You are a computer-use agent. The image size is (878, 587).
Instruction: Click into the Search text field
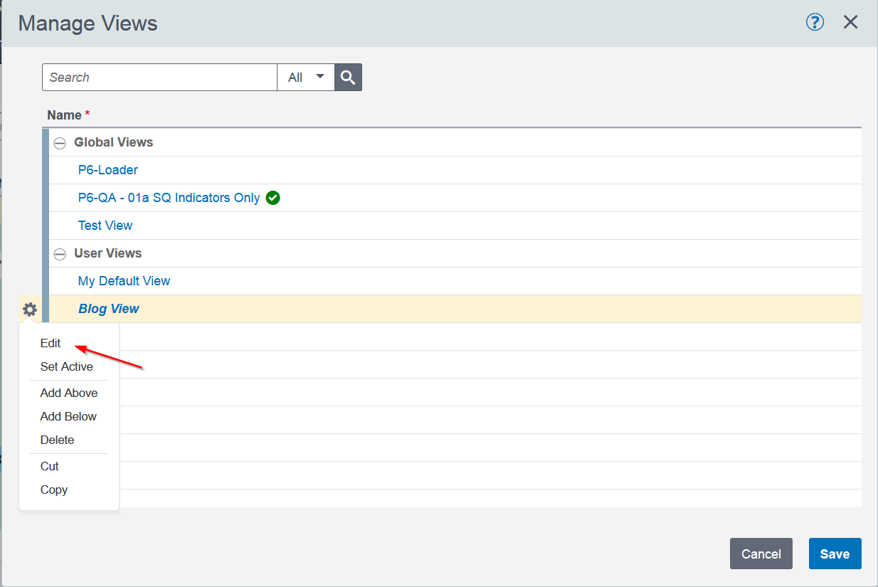[x=159, y=78]
